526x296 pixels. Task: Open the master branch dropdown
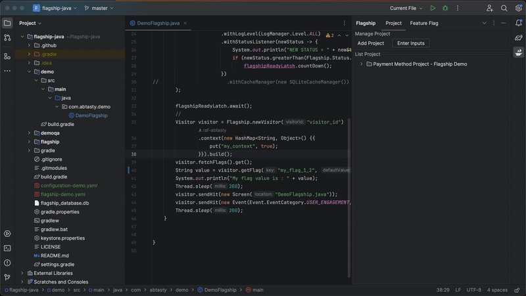(x=99, y=9)
